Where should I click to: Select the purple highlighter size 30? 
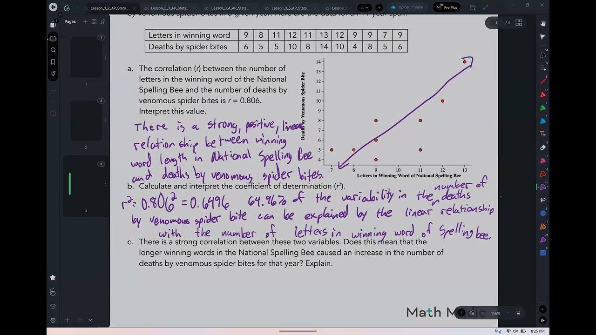[543, 240]
